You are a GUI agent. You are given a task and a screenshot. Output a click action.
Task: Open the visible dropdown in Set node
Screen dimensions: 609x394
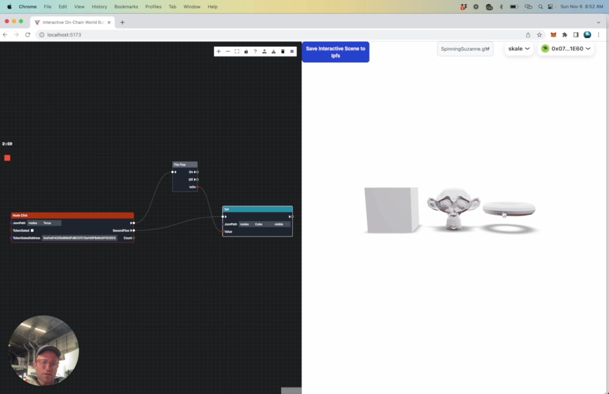[282, 224]
